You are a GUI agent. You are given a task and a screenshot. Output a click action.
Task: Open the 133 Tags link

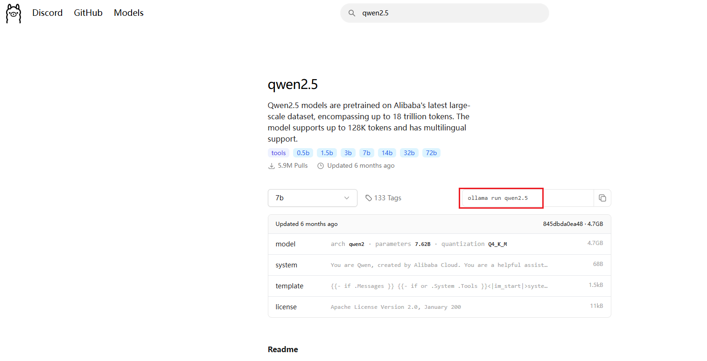click(383, 198)
